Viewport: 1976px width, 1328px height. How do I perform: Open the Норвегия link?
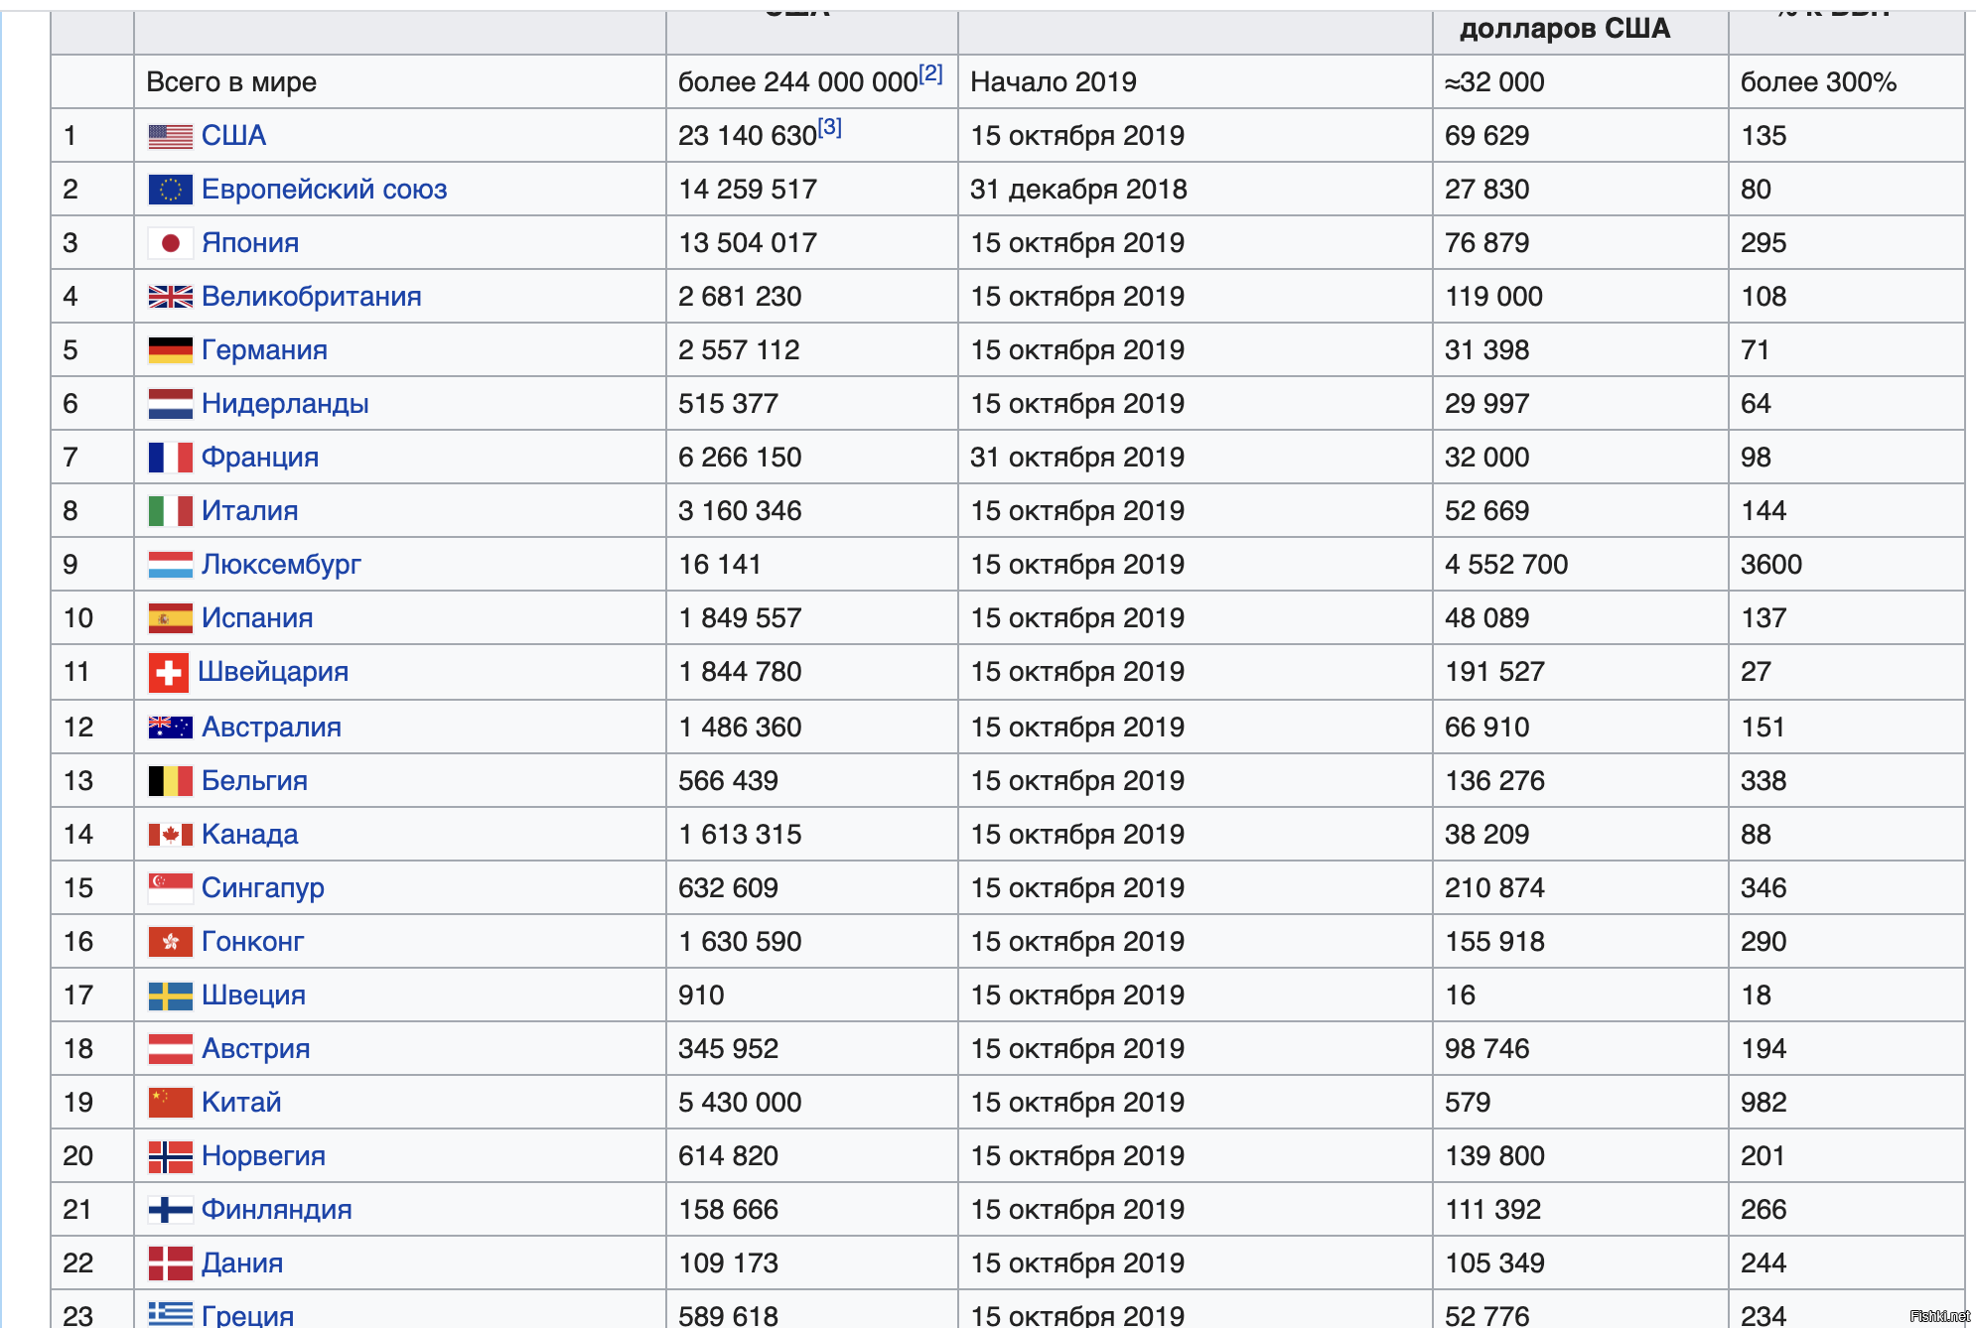263,1156
